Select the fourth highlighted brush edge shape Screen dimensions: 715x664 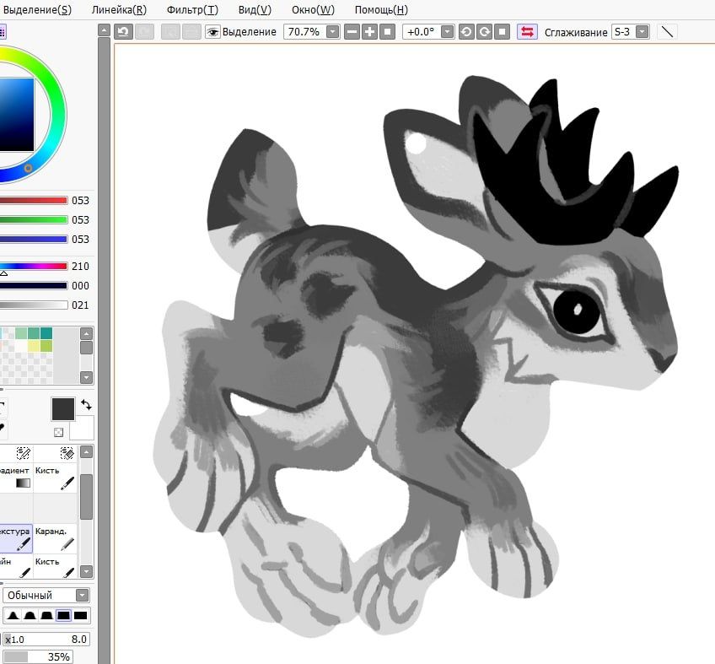pyautogui.click(x=63, y=616)
